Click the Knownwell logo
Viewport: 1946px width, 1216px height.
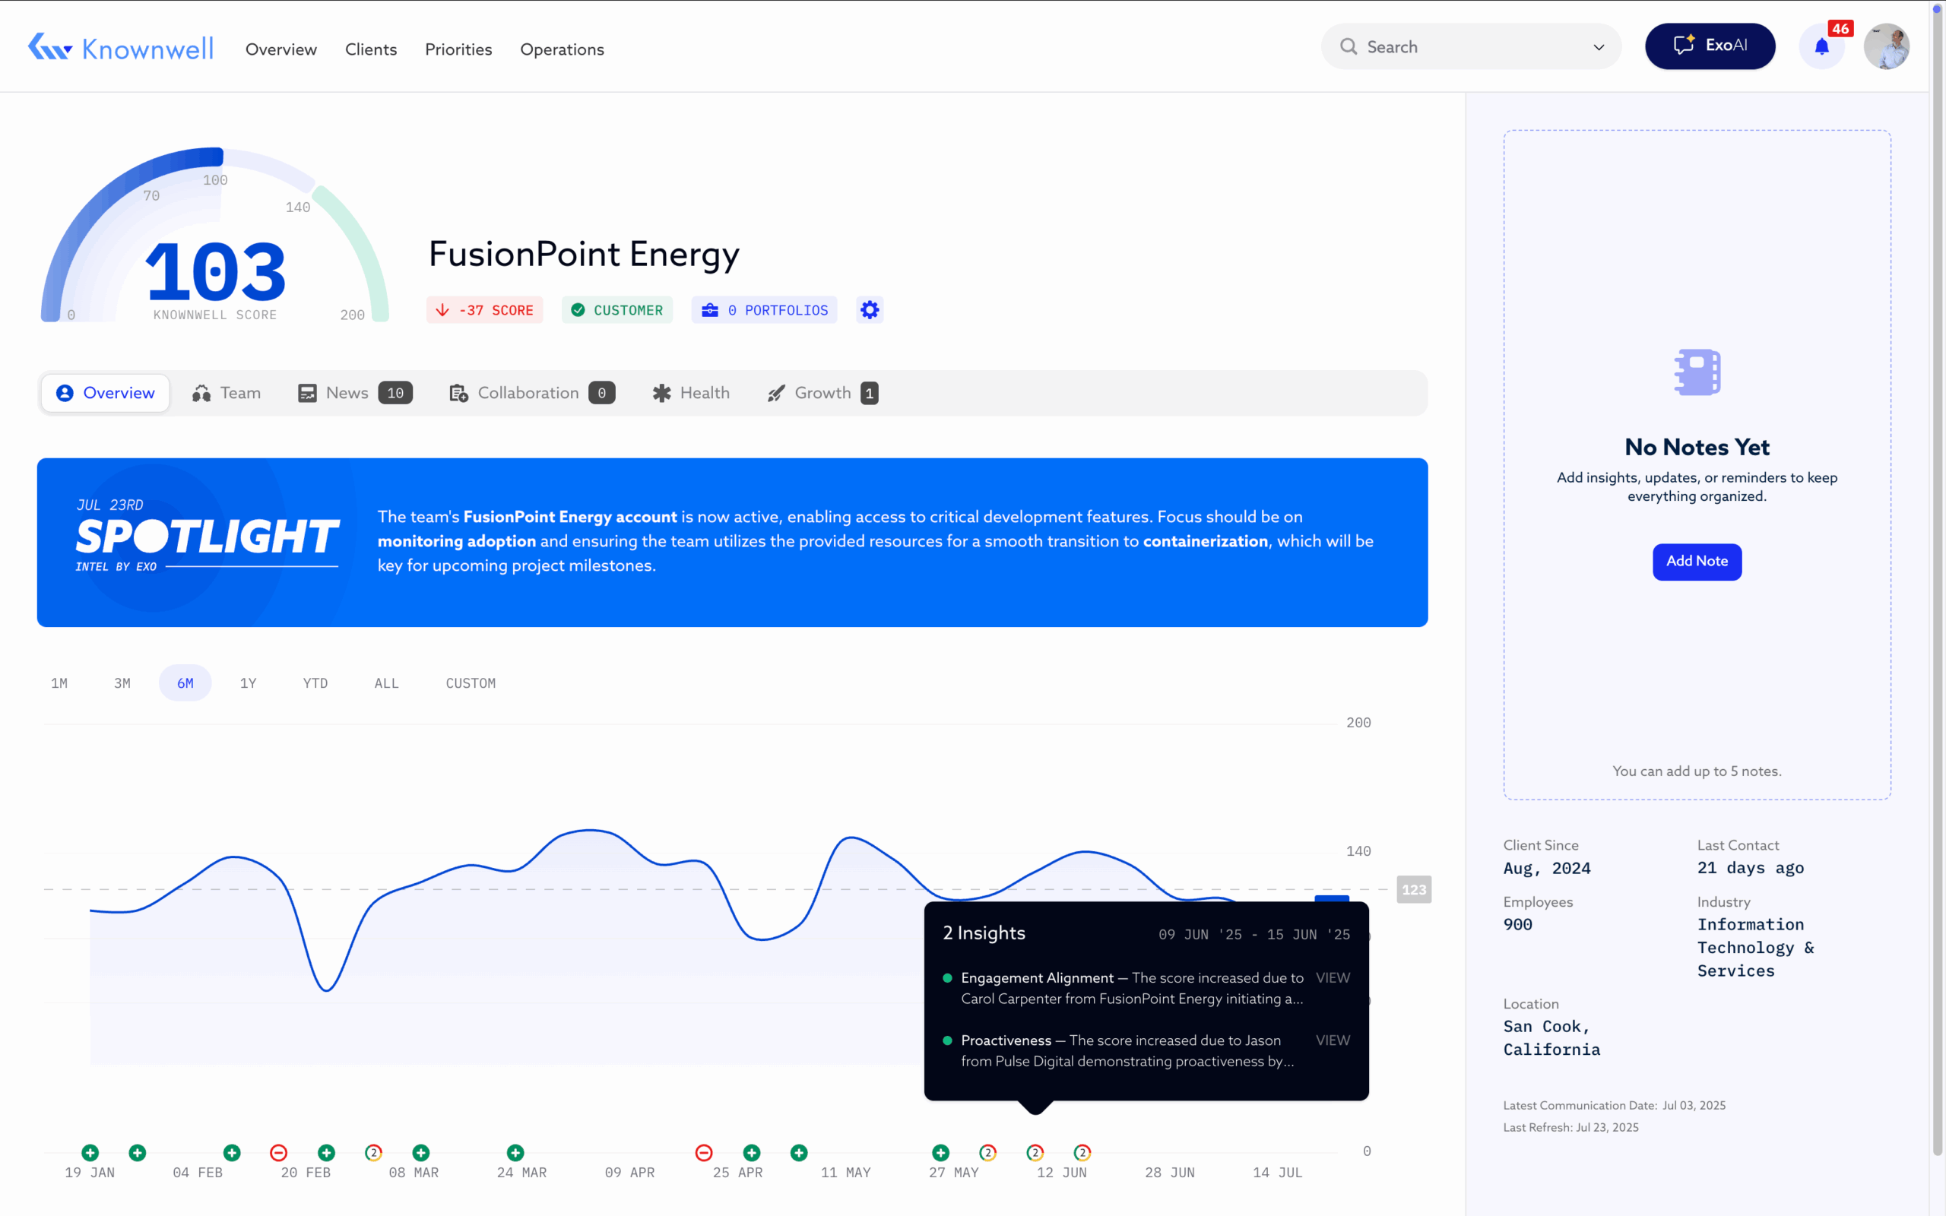pyautogui.click(x=120, y=46)
